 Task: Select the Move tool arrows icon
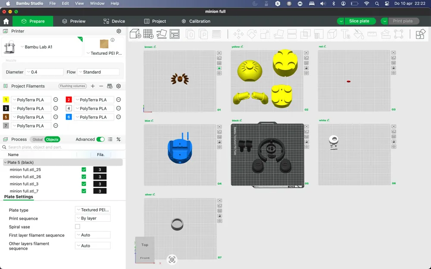click(x=238, y=34)
